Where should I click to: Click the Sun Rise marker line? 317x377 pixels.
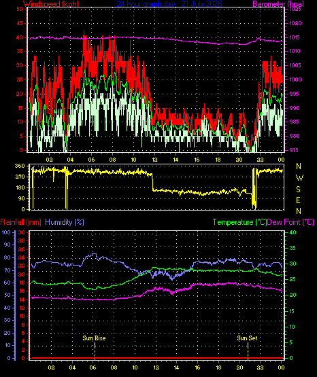tap(95, 351)
